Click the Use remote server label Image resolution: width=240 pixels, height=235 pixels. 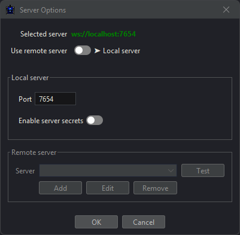click(39, 51)
